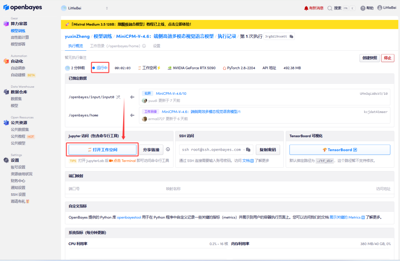Click the compute container sidebar icon

pos(6,24)
